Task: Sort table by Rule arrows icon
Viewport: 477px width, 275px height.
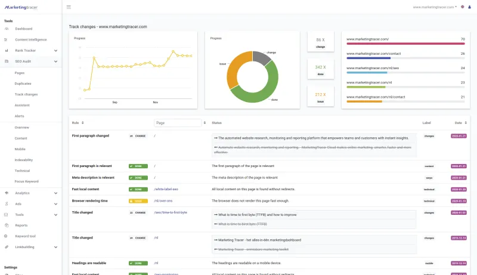Action: pyautogui.click(x=82, y=123)
